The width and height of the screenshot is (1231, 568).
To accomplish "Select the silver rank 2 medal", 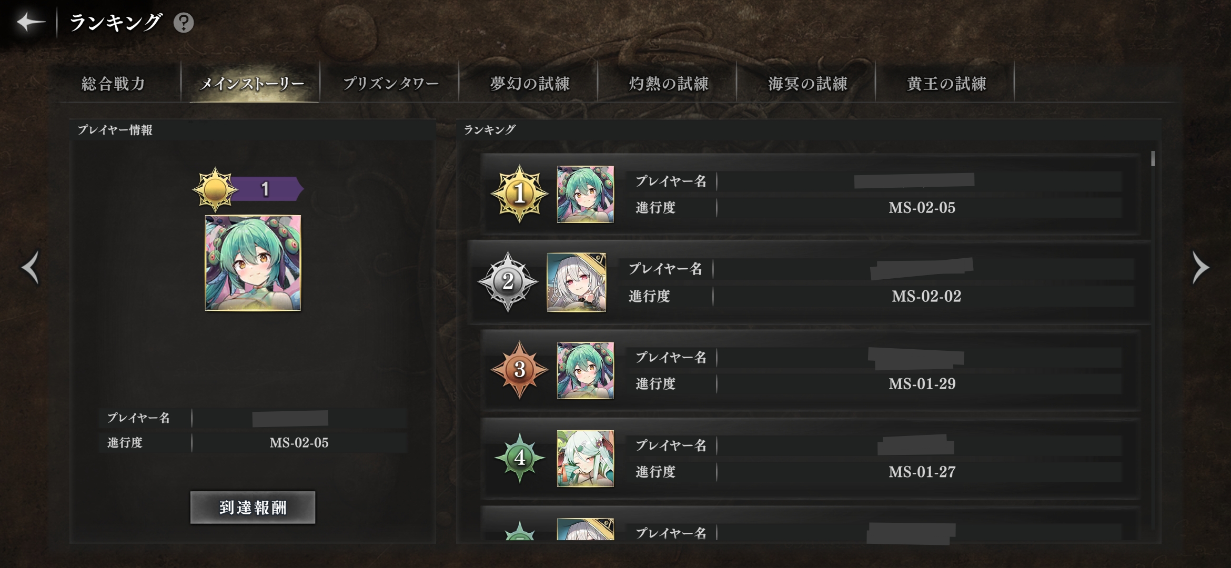I will pos(508,282).
